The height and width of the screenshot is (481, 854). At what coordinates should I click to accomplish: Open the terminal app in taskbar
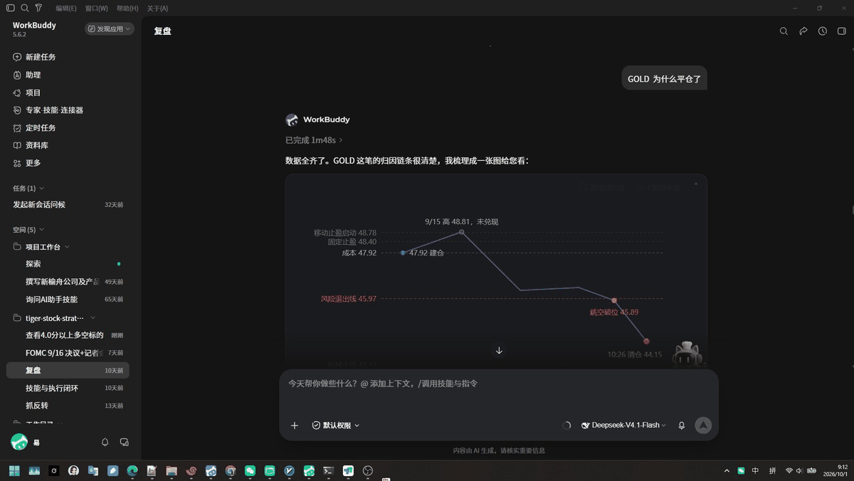[x=329, y=470]
